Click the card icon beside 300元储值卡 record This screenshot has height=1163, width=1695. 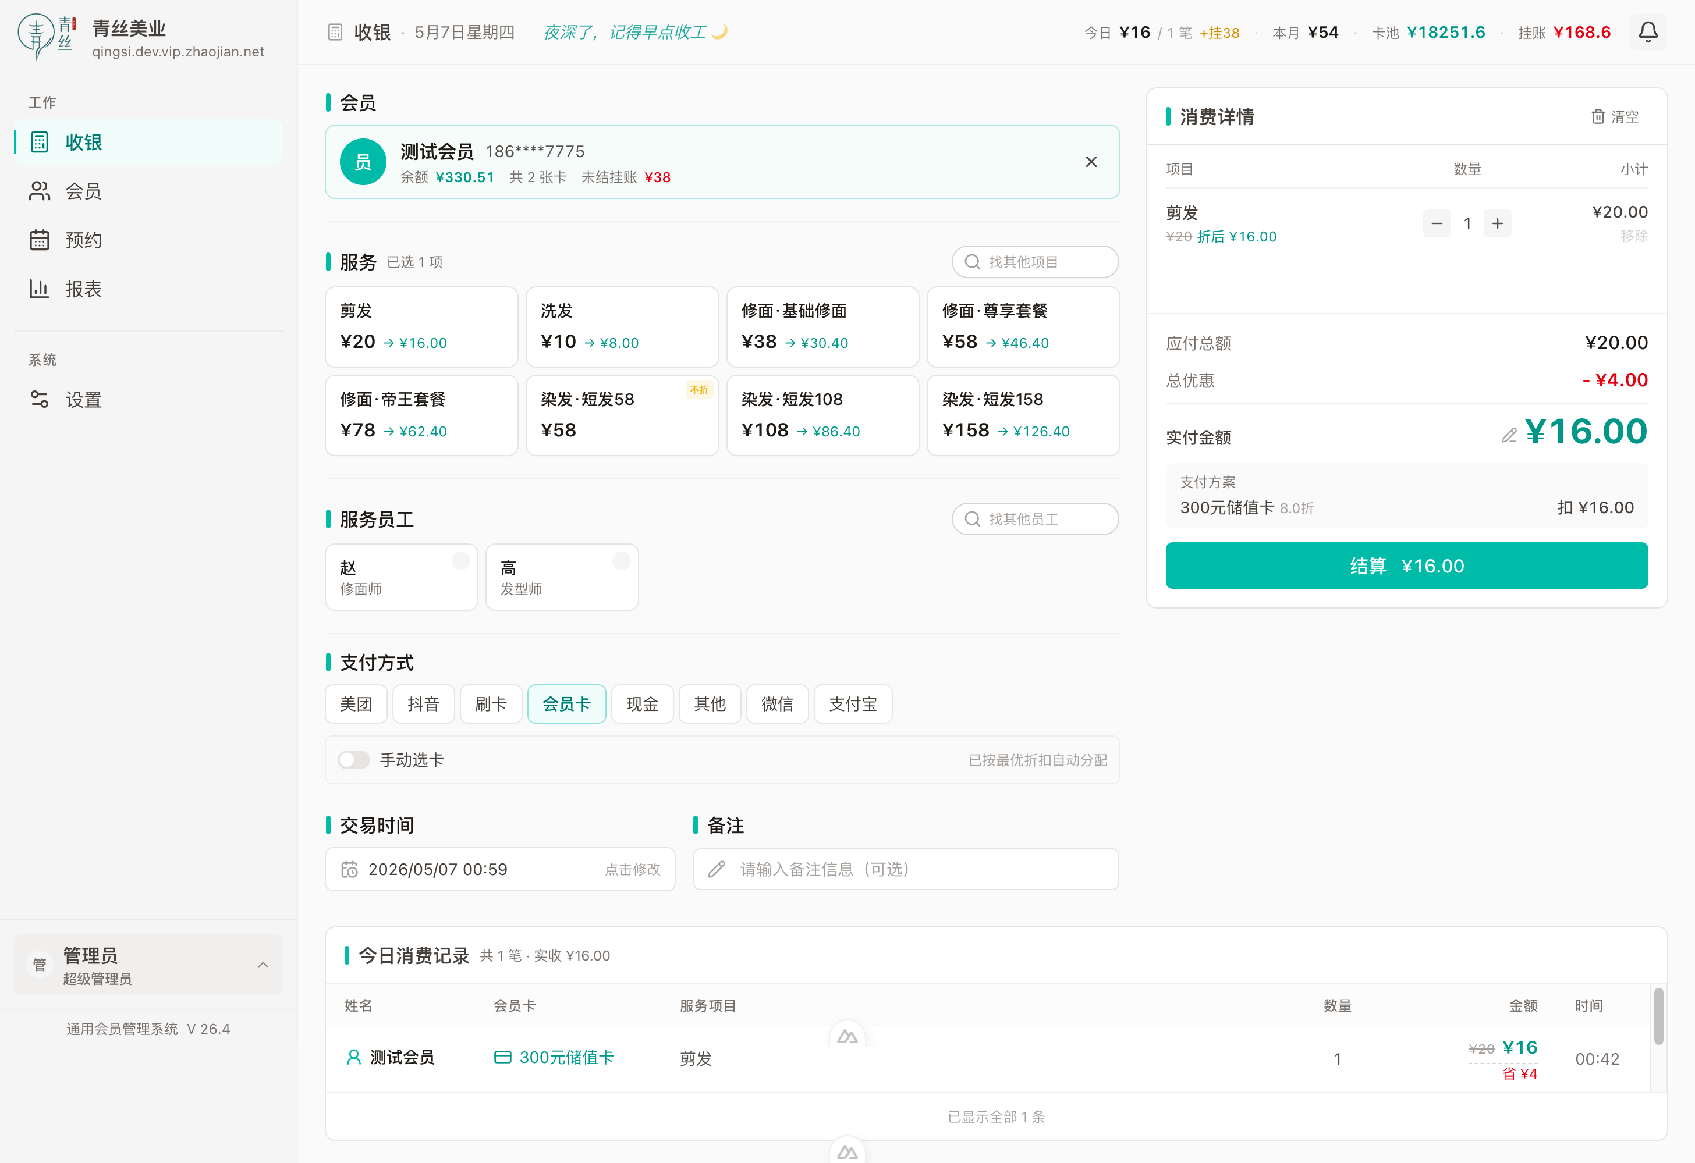pos(502,1057)
